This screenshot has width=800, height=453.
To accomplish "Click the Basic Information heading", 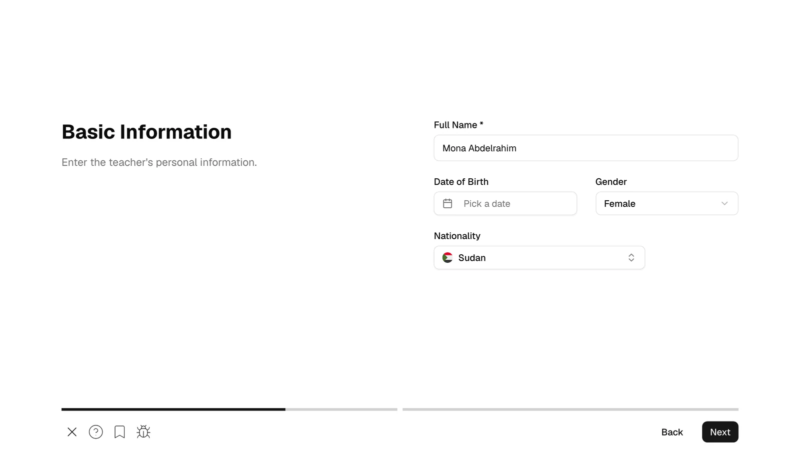I will (x=146, y=132).
